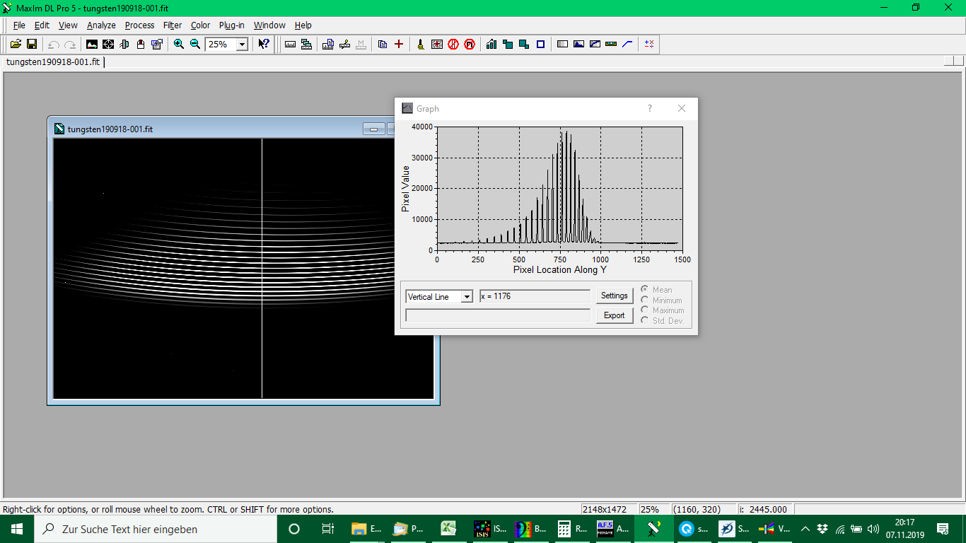Open the Analyze menu

(101, 25)
